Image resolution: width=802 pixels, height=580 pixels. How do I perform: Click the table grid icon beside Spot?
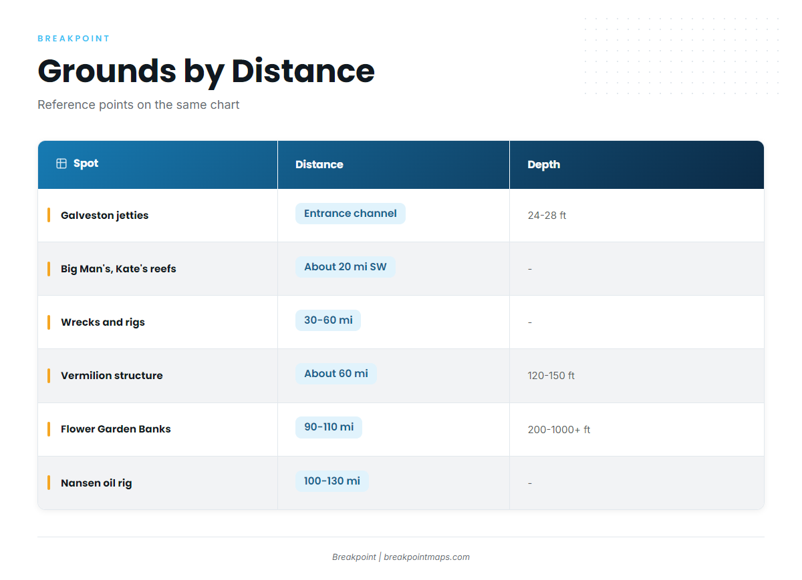click(61, 164)
